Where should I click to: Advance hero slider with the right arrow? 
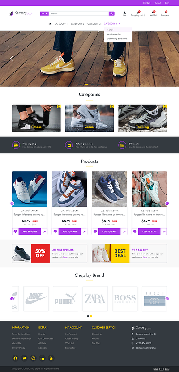167,59
